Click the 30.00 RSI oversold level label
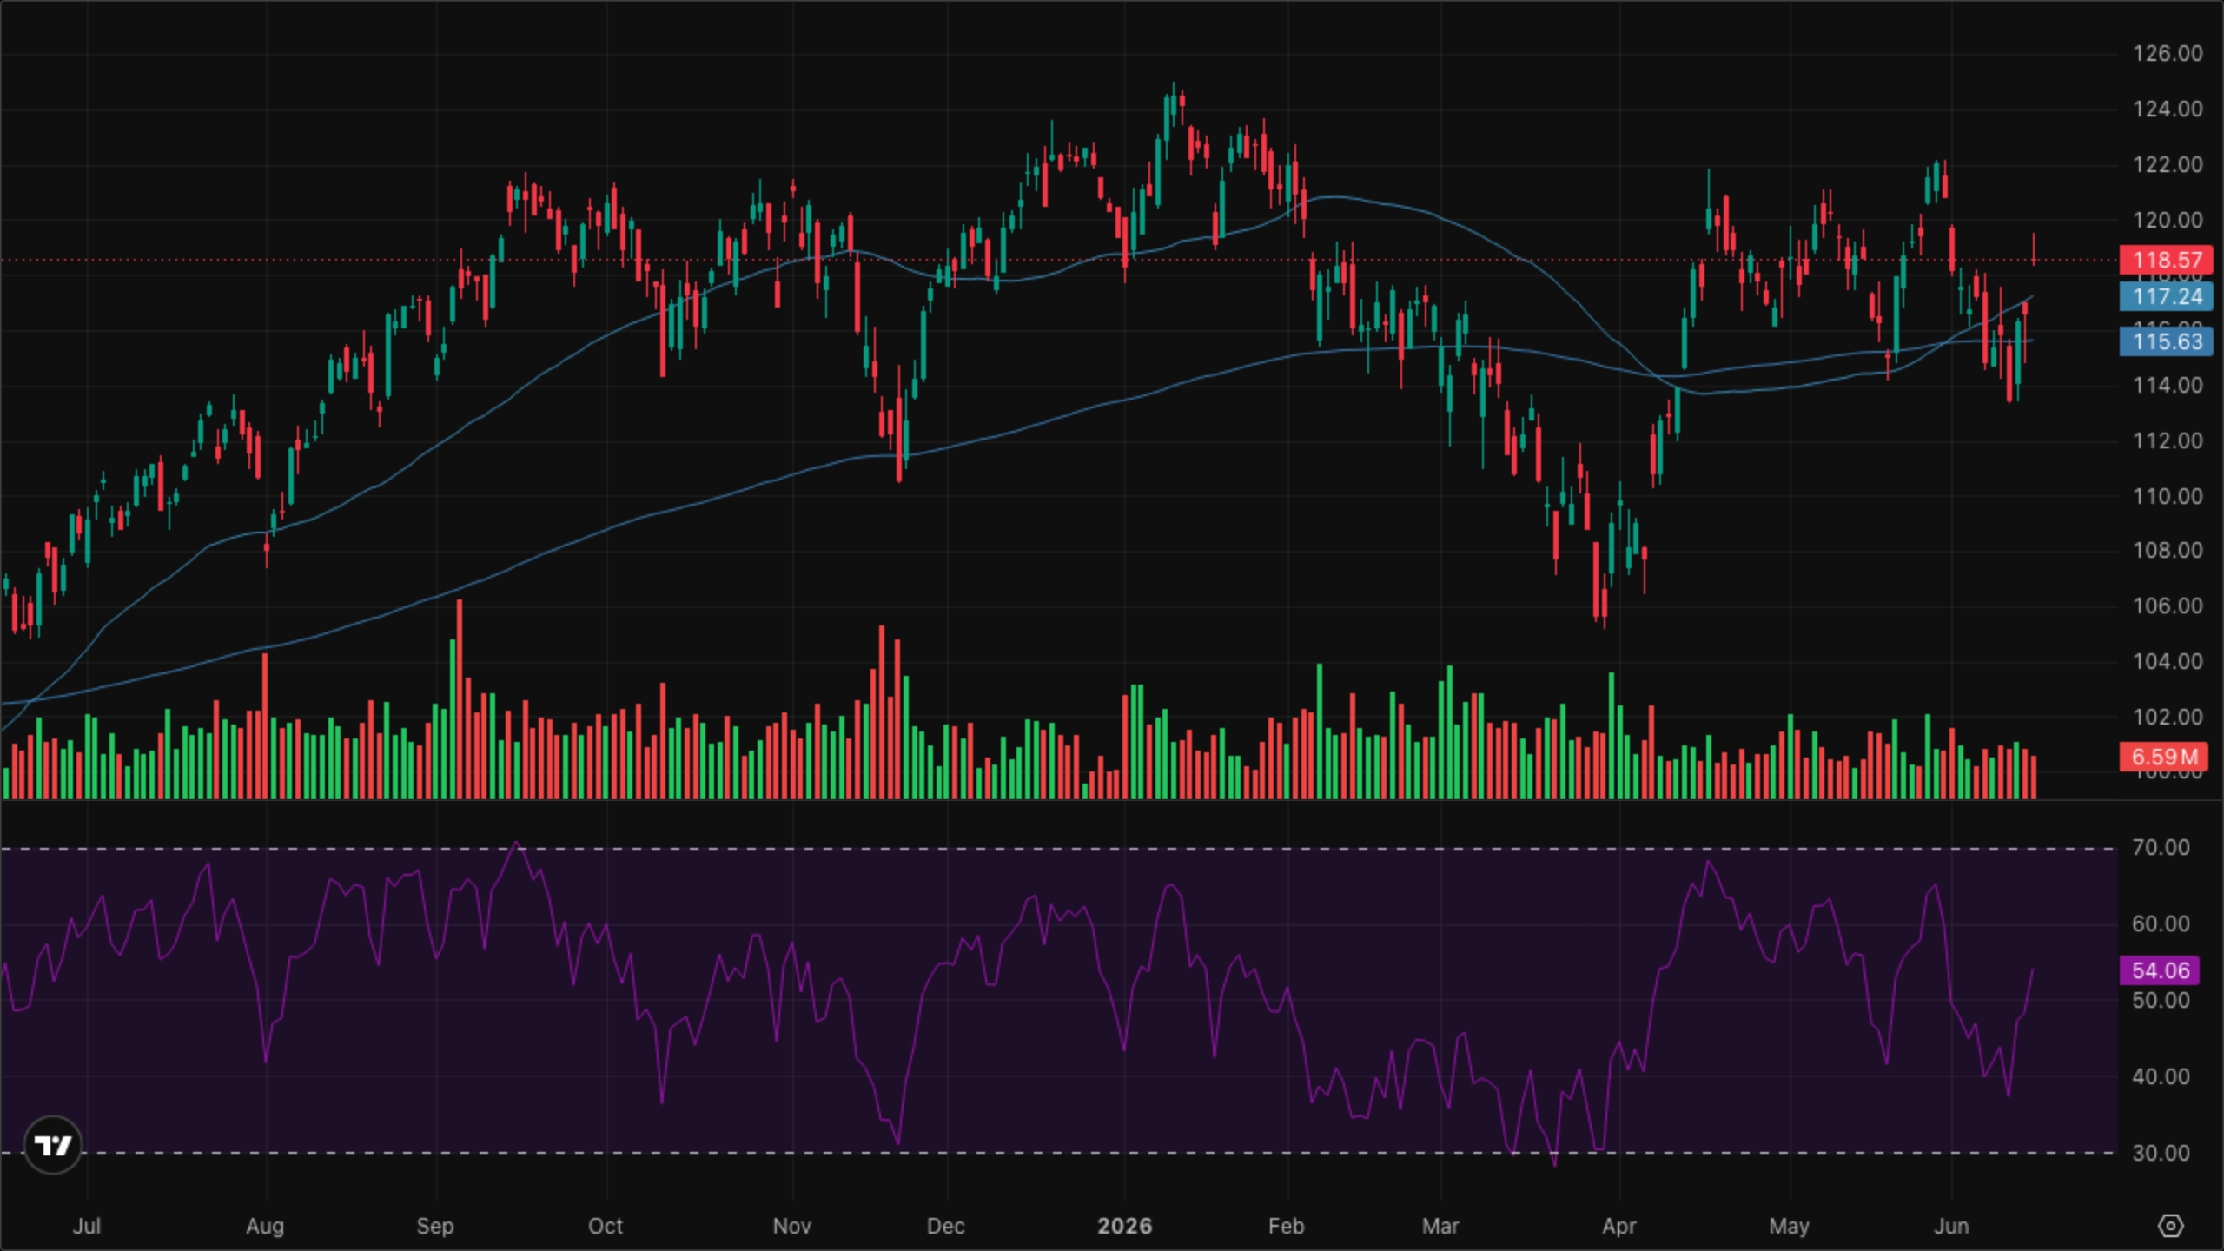 pyautogui.click(x=2161, y=1153)
